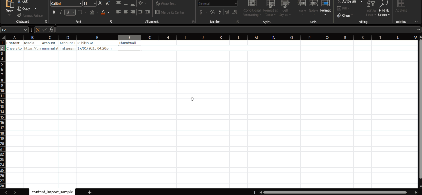Image resolution: width=422 pixels, height=195 pixels.
Task: Expand the Name Box dropdown arrow
Action: tap(26, 30)
